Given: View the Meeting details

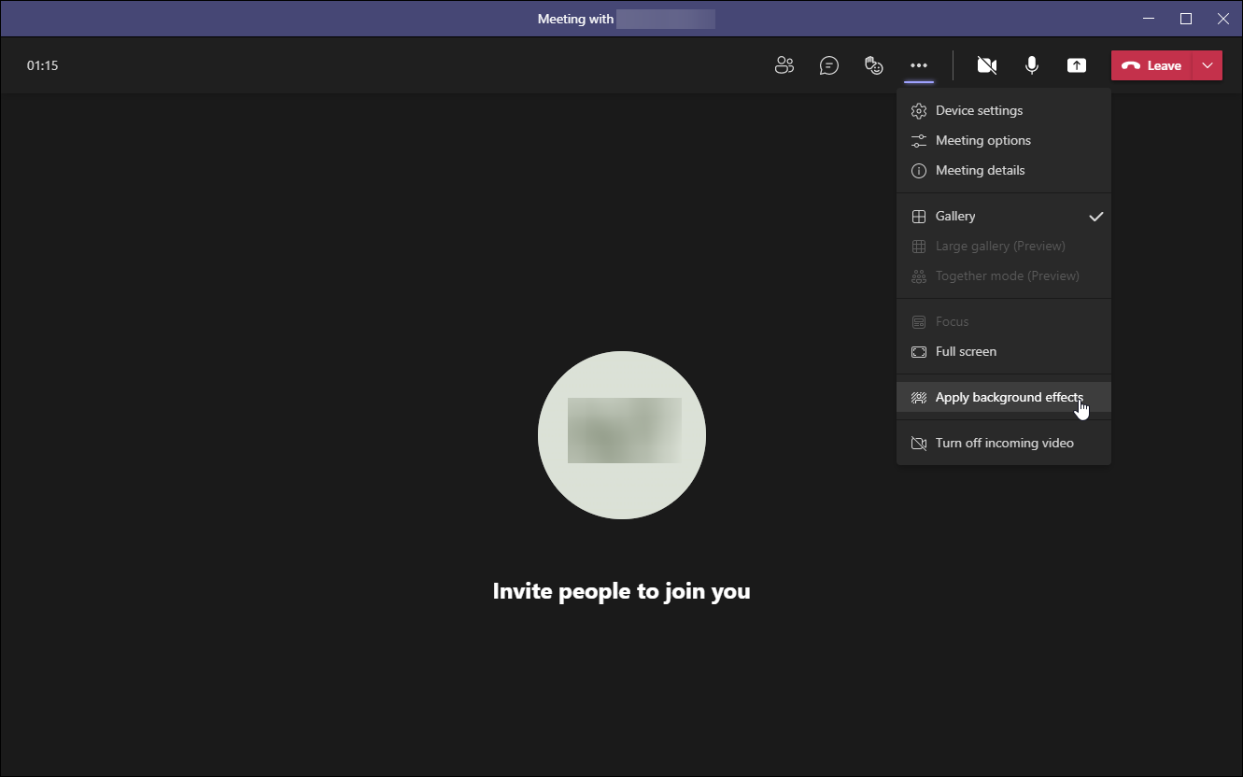Looking at the screenshot, I should 980,170.
